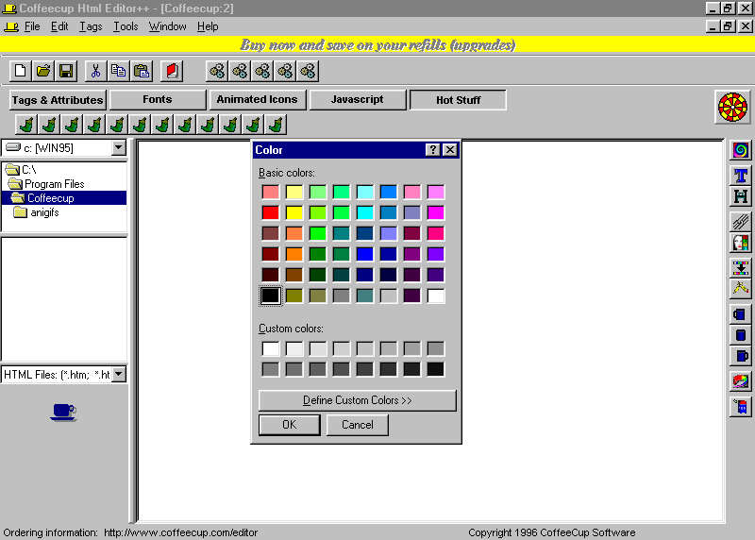Open the Help menu
Screen dimensions: 755x540
tap(208, 26)
